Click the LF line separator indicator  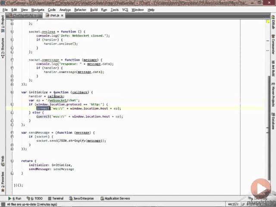243,204
